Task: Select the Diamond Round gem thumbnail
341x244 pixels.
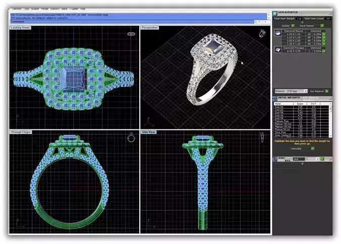Action: tap(278, 33)
